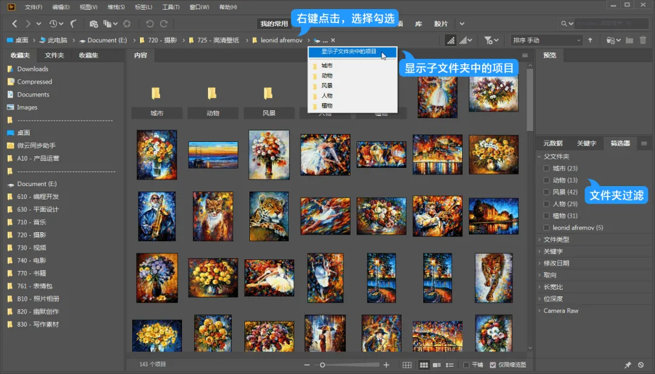Viewport: 655px width, 374px height.
Task: Open the workspace switcher chevron after 胶片
Action: (x=462, y=24)
